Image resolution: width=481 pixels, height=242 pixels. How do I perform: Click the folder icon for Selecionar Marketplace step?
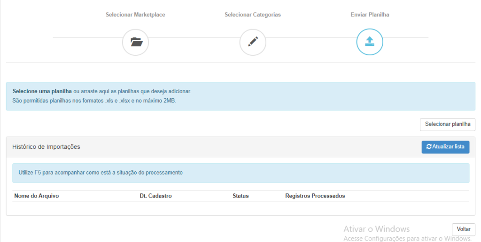point(136,42)
